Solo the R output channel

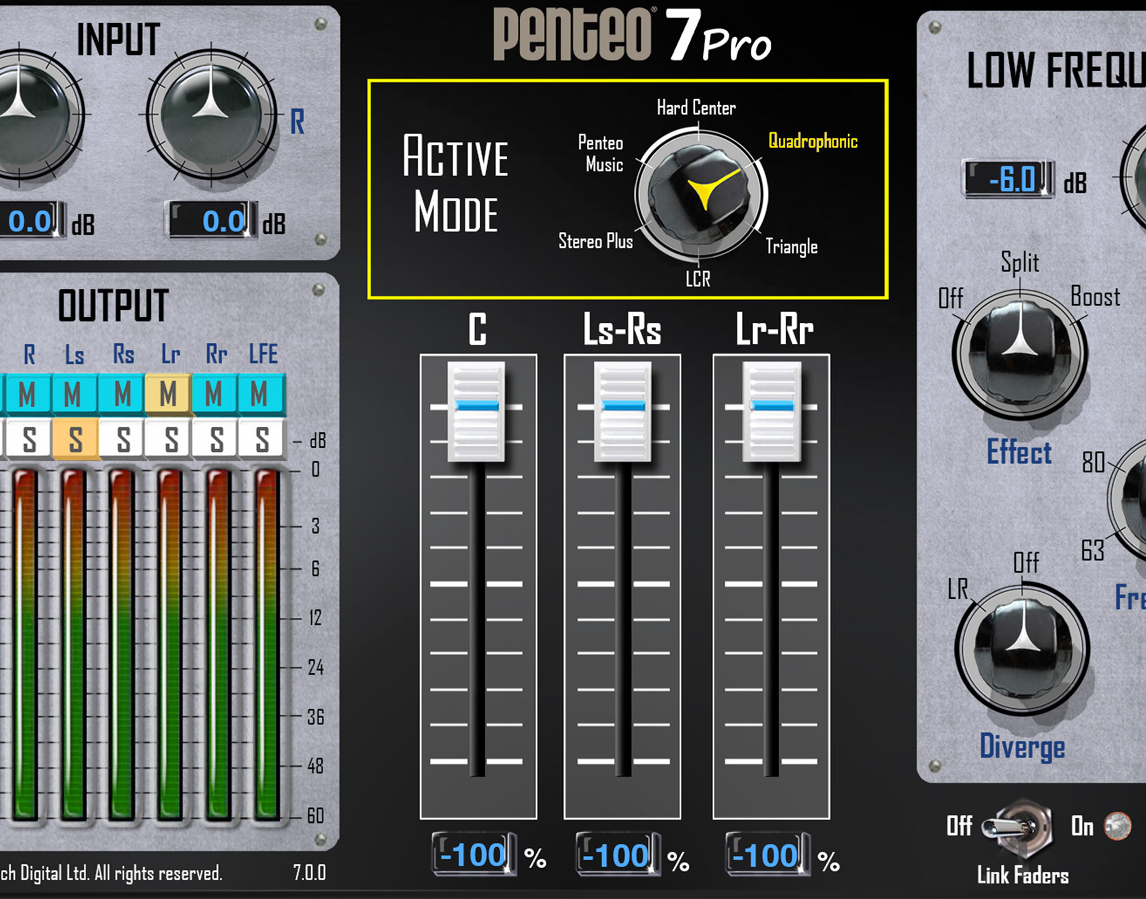29,439
